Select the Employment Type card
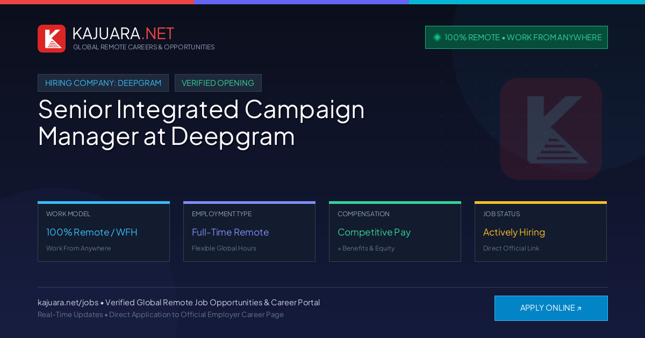Image resolution: width=645 pixels, height=338 pixels. 249,232
